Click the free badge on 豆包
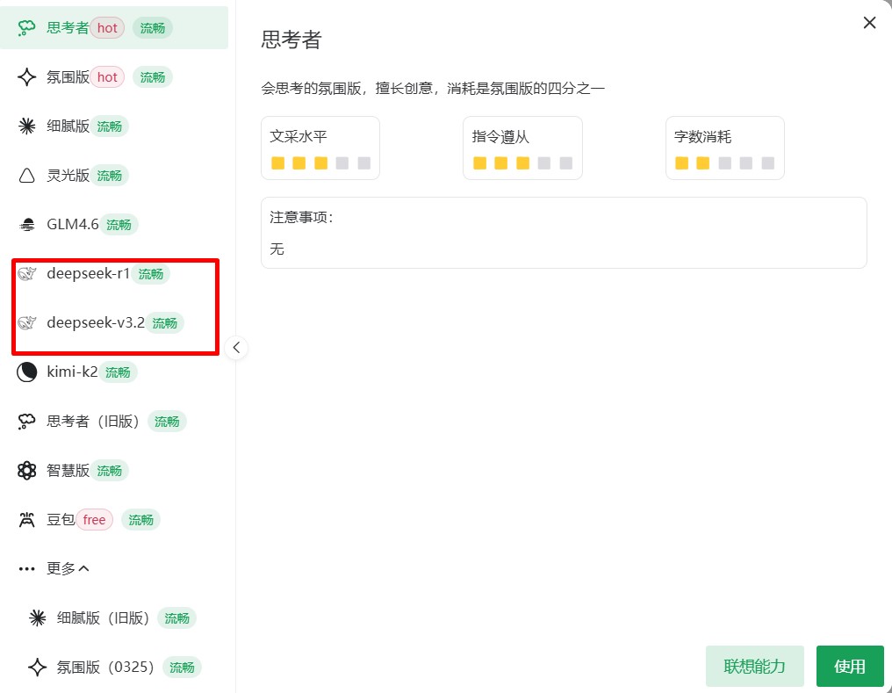The image size is (892, 693). pyautogui.click(x=93, y=519)
